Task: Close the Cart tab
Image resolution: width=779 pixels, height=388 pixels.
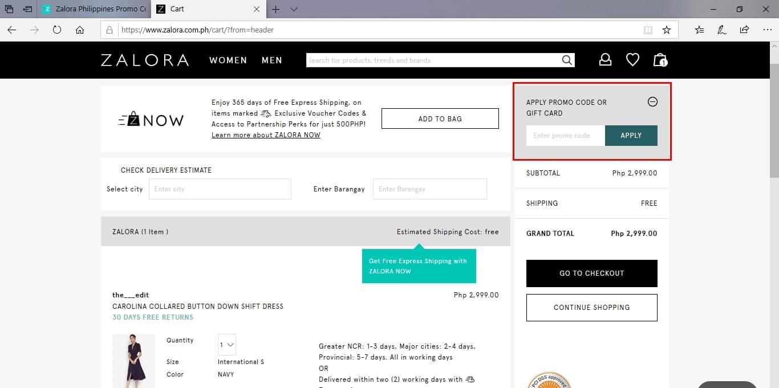Action: (257, 9)
